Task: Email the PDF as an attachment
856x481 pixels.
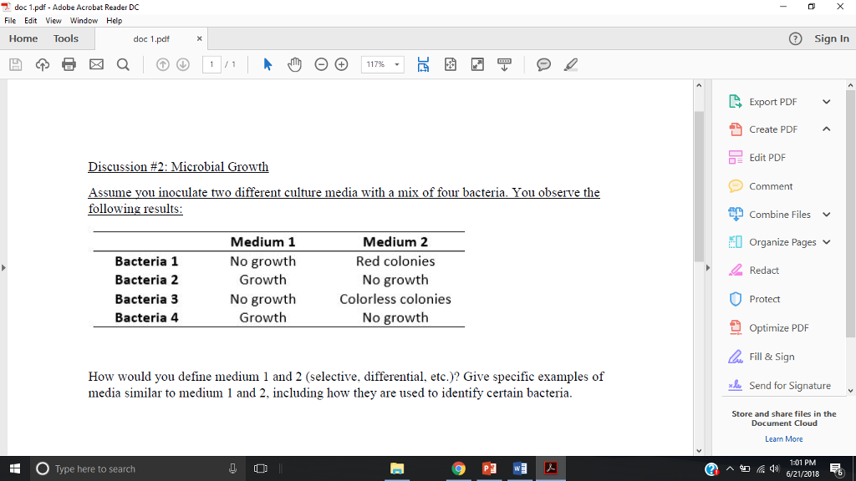Action: pyautogui.click(x=95, y=64)
